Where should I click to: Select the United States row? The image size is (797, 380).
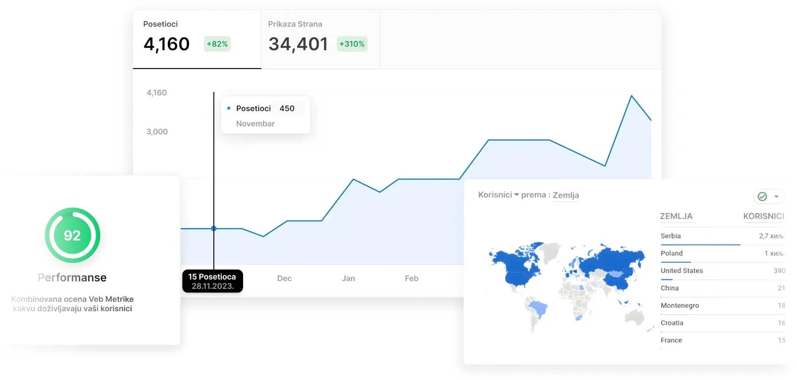723,271
